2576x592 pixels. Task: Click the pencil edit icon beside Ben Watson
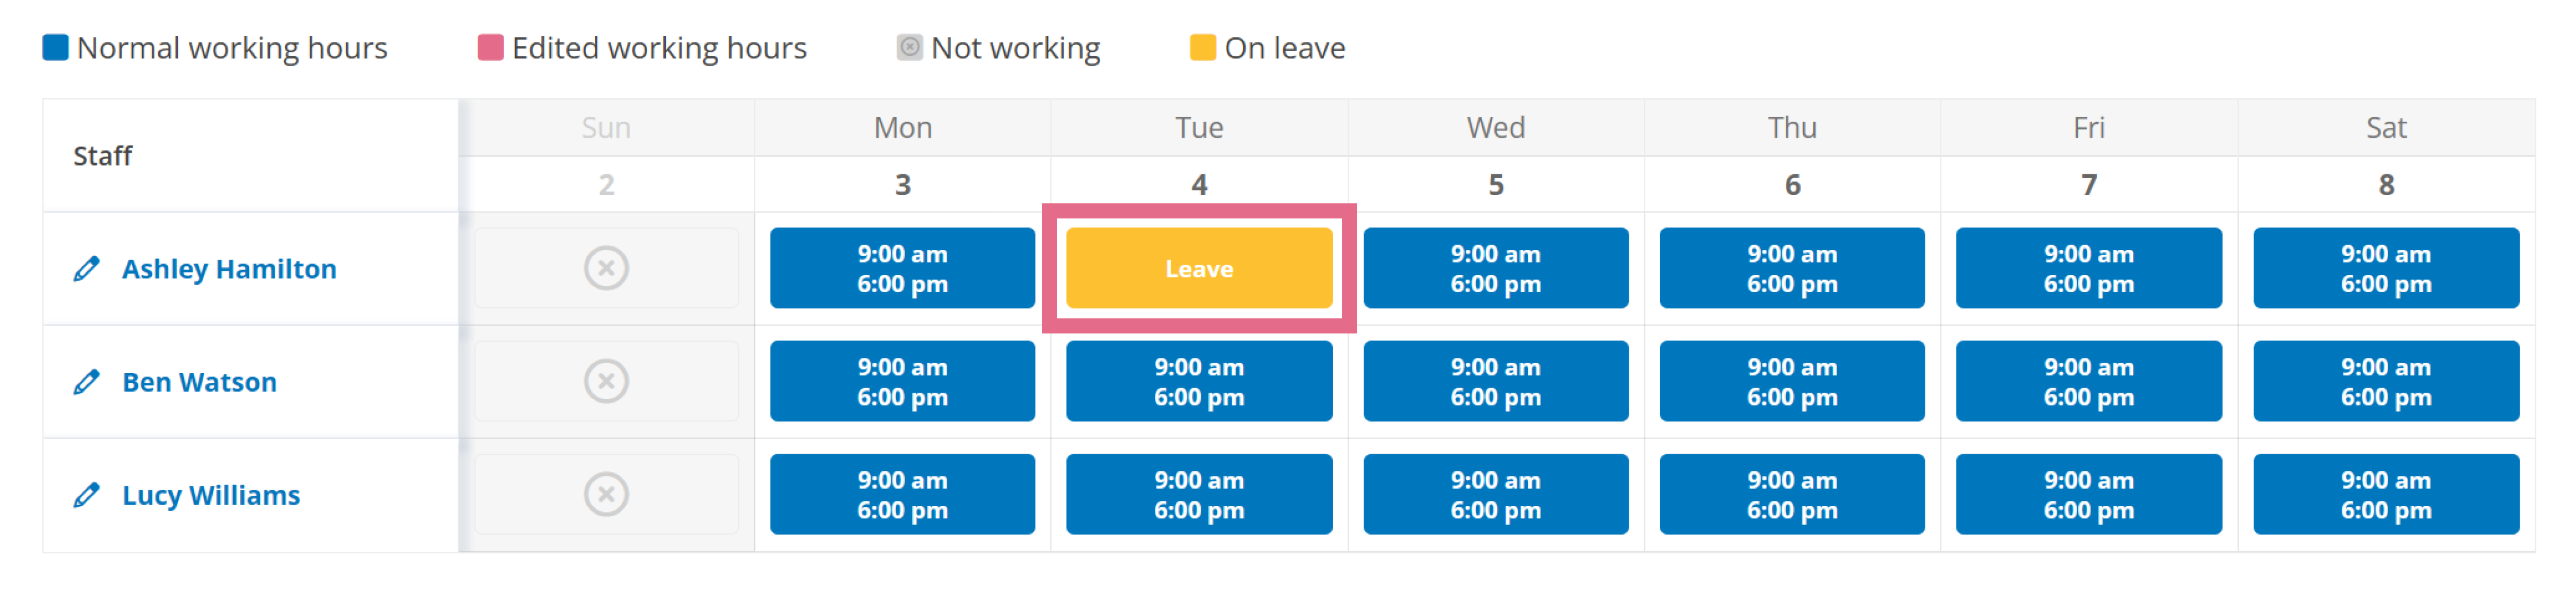tap(87, 381)
